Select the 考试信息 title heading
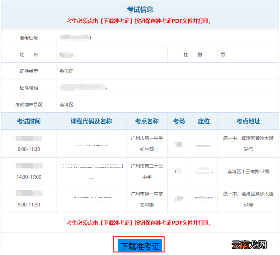280x255 pixels. [140, 9]
